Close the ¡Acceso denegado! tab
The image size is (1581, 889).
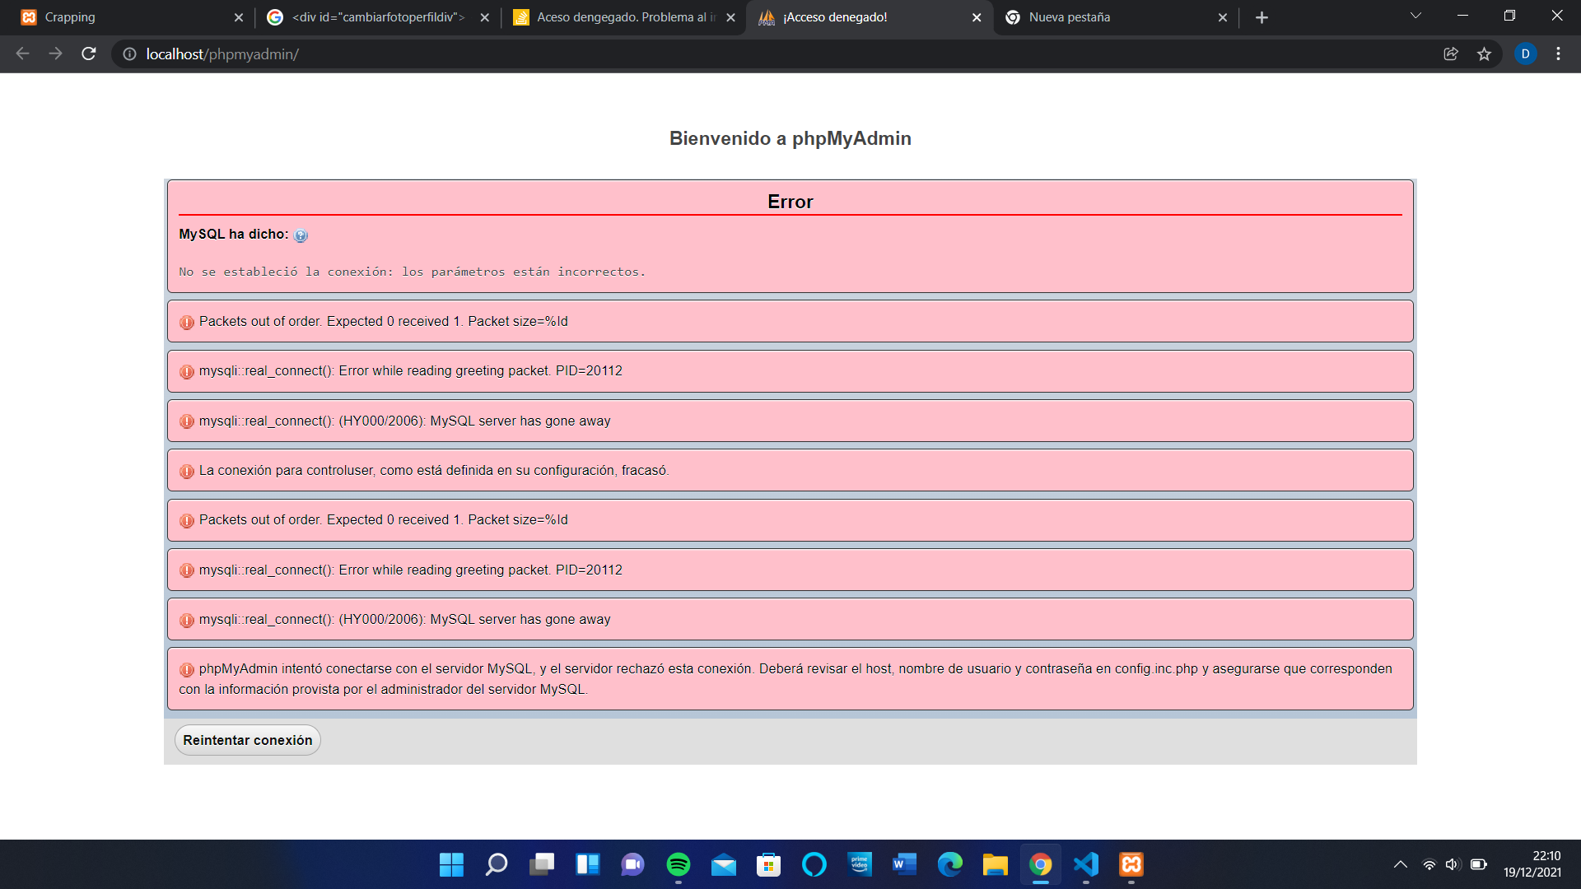(977, 17)
